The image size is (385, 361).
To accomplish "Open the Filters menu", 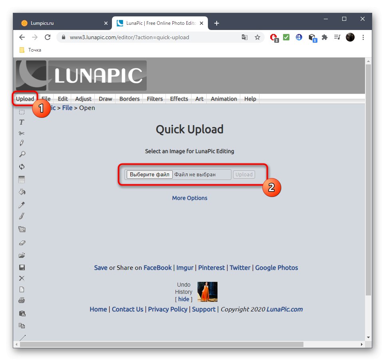I will [x=155, y=99].
